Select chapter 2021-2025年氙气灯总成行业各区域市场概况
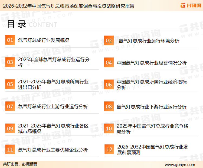The height and width of the screenshot is (168, 203). coord(53,129)
